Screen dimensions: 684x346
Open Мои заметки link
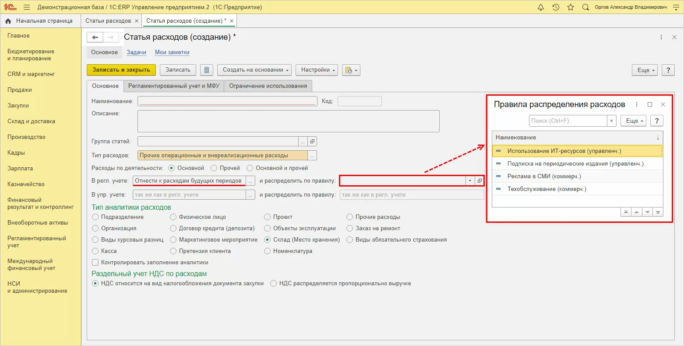click(x=172, y=52)
